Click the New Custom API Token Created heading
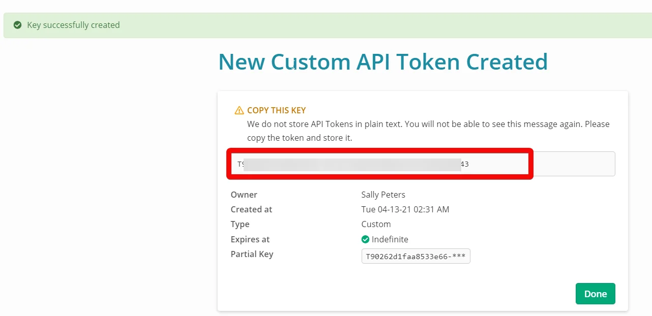Screen dimensions: 652x316 383,61
